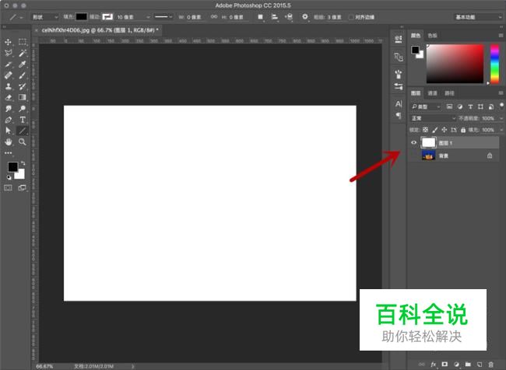Select the Eraser tool
This screenshot has height=370, width=506.
click(x=9, y=97)
